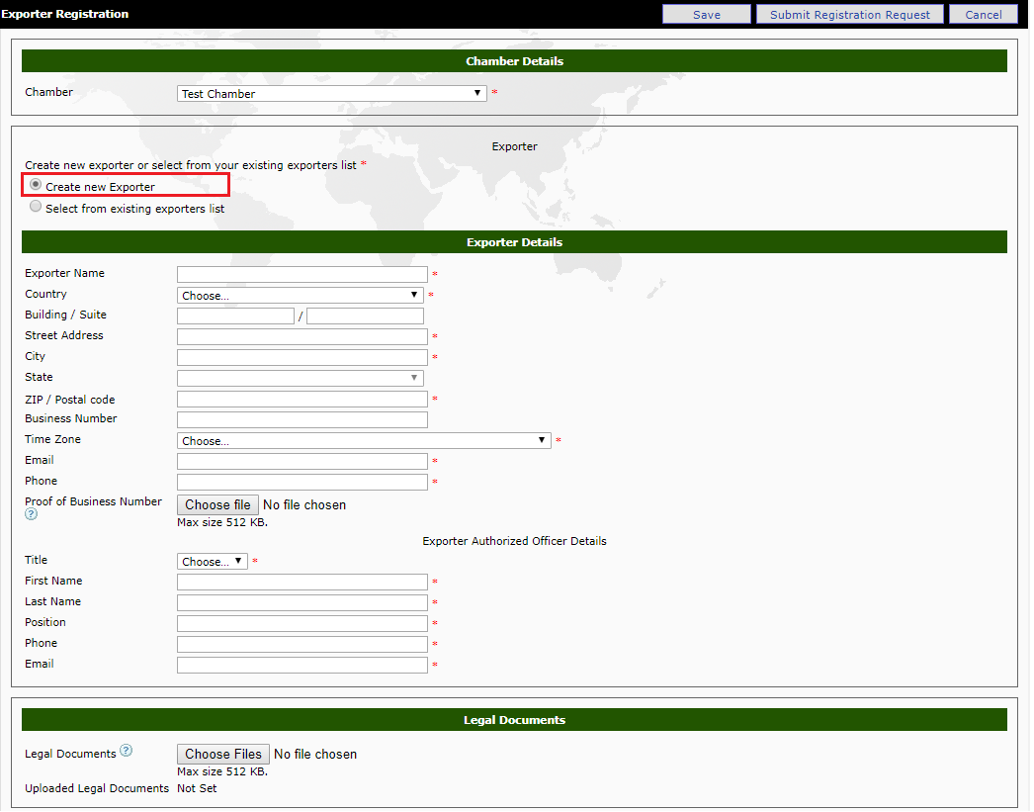Click the Legal Documents help icon

point(126,751)
